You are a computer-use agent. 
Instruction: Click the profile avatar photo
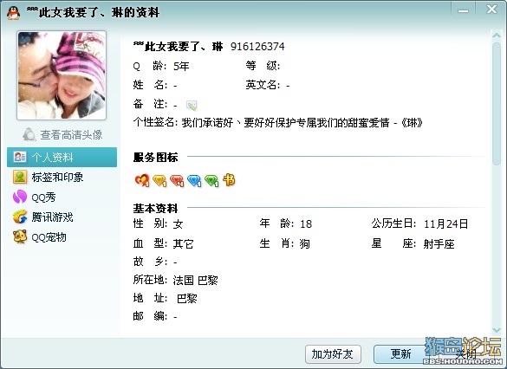(62, 75)
